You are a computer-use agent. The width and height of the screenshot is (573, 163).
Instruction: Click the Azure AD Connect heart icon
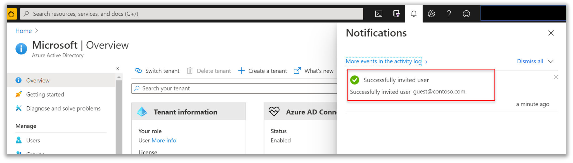point(274,112)
